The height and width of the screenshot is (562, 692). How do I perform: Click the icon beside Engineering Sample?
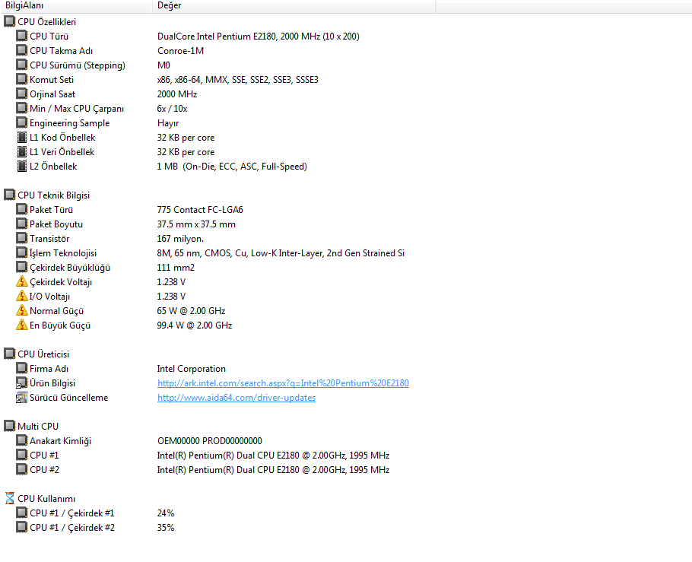pos(21,122)
